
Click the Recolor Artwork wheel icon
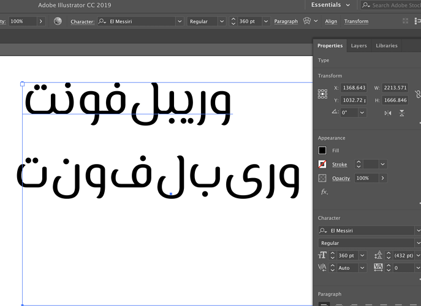[58, 21]
